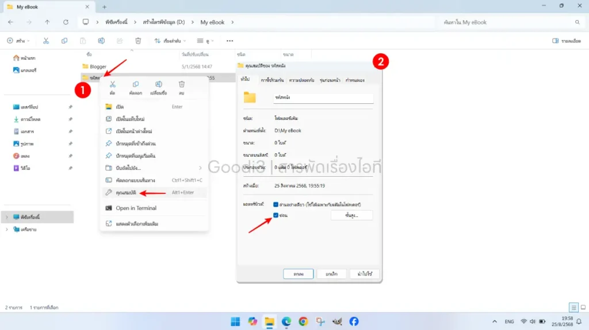
Task: Click the toolbar Delete trash can icon
Action: 138,41
